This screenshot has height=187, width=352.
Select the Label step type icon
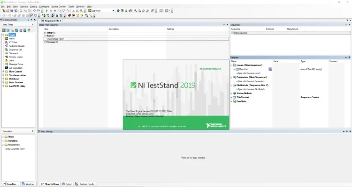pyautogui.click(x=6, y=60)
